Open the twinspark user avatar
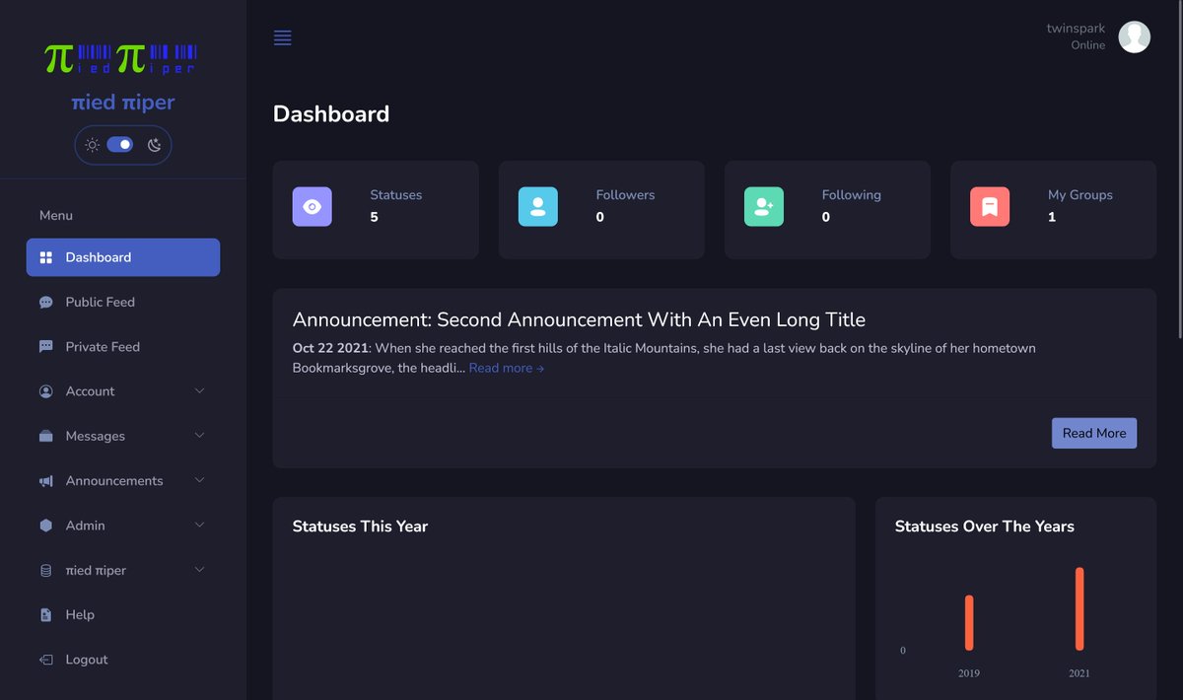 (1134, 36)
